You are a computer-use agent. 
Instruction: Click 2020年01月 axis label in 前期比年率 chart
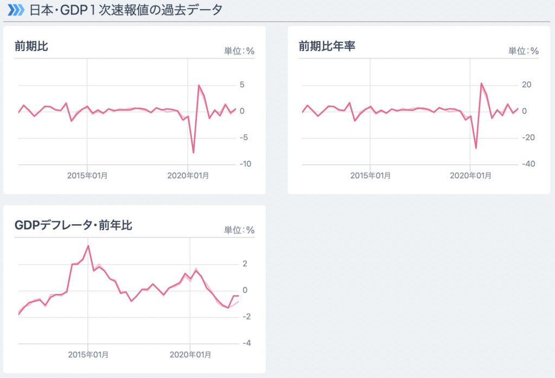tap(470, 176)
